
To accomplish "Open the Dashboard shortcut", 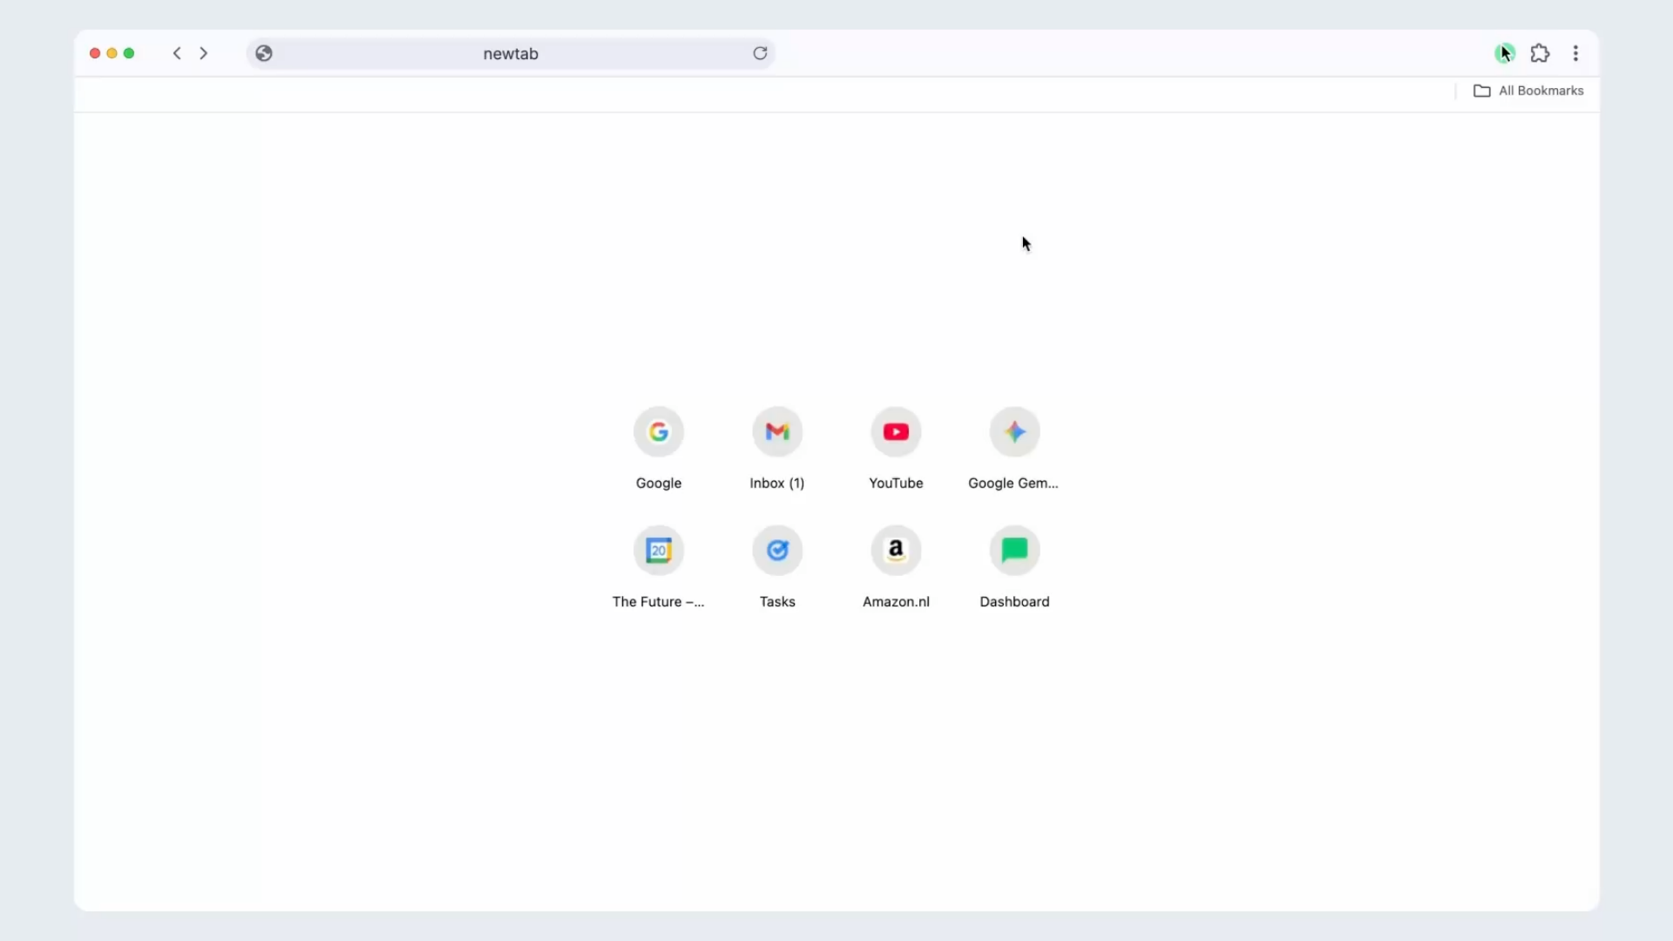I will [x=1014, y=551].
